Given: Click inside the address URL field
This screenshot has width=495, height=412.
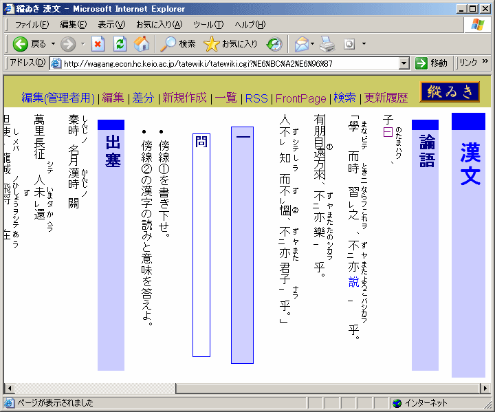Looking at the screenshot, I should (227, 63).
